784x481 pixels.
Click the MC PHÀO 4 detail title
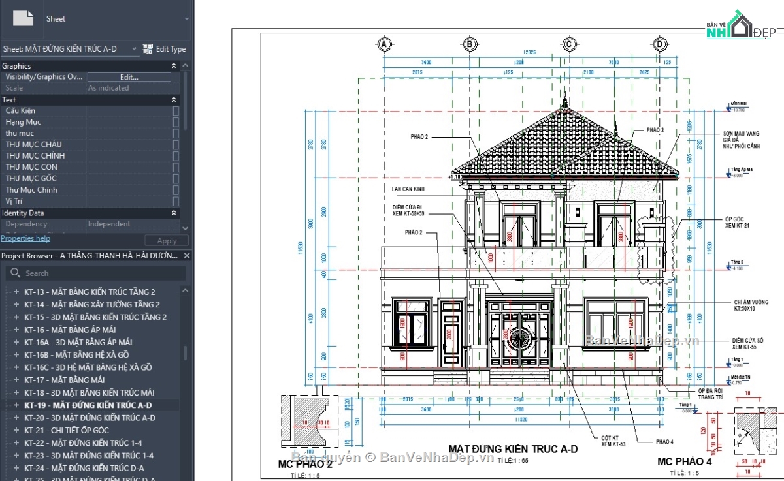[x=684, y=462]
